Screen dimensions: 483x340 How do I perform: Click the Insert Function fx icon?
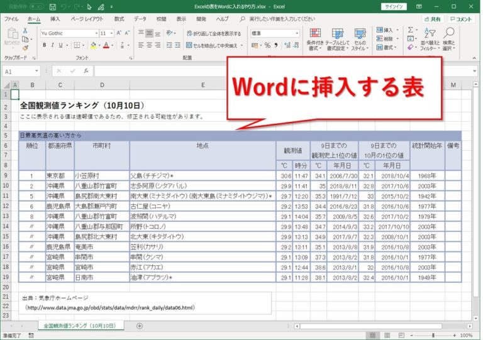[86, 71]
